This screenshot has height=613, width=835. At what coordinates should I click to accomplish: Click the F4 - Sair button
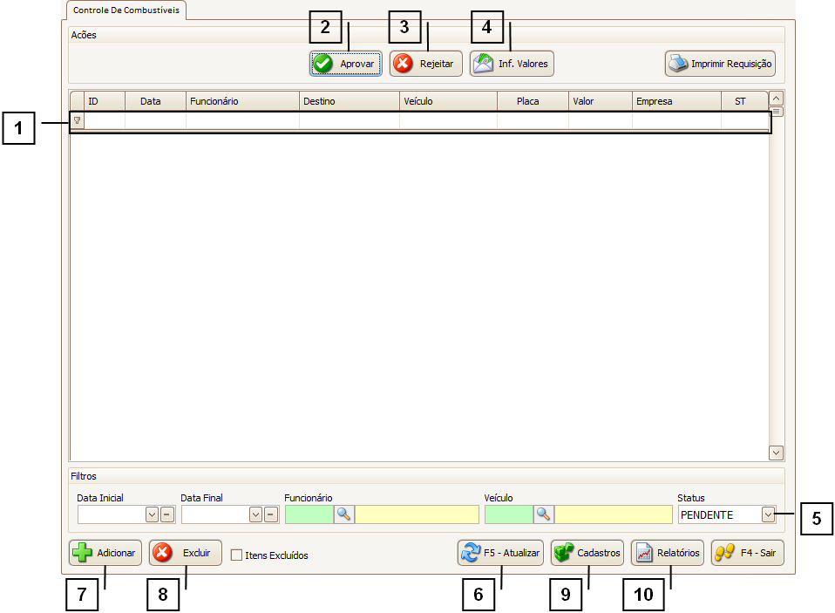747,553
